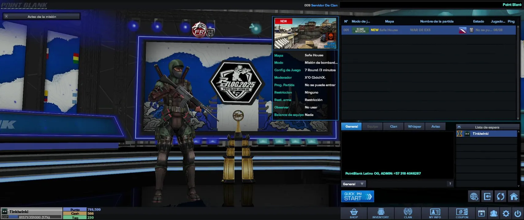Screen dimensions: 524x220
Task: Select the Safe House map thumbnail
Action: coord(305,33)
